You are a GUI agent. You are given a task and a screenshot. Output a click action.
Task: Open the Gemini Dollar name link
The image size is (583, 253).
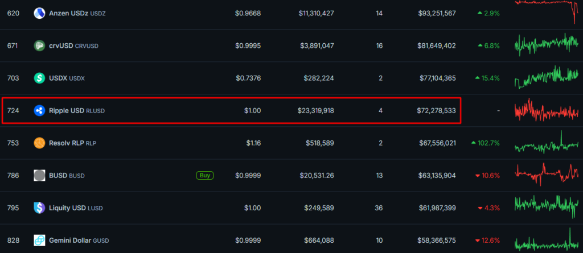click(71, 240)
